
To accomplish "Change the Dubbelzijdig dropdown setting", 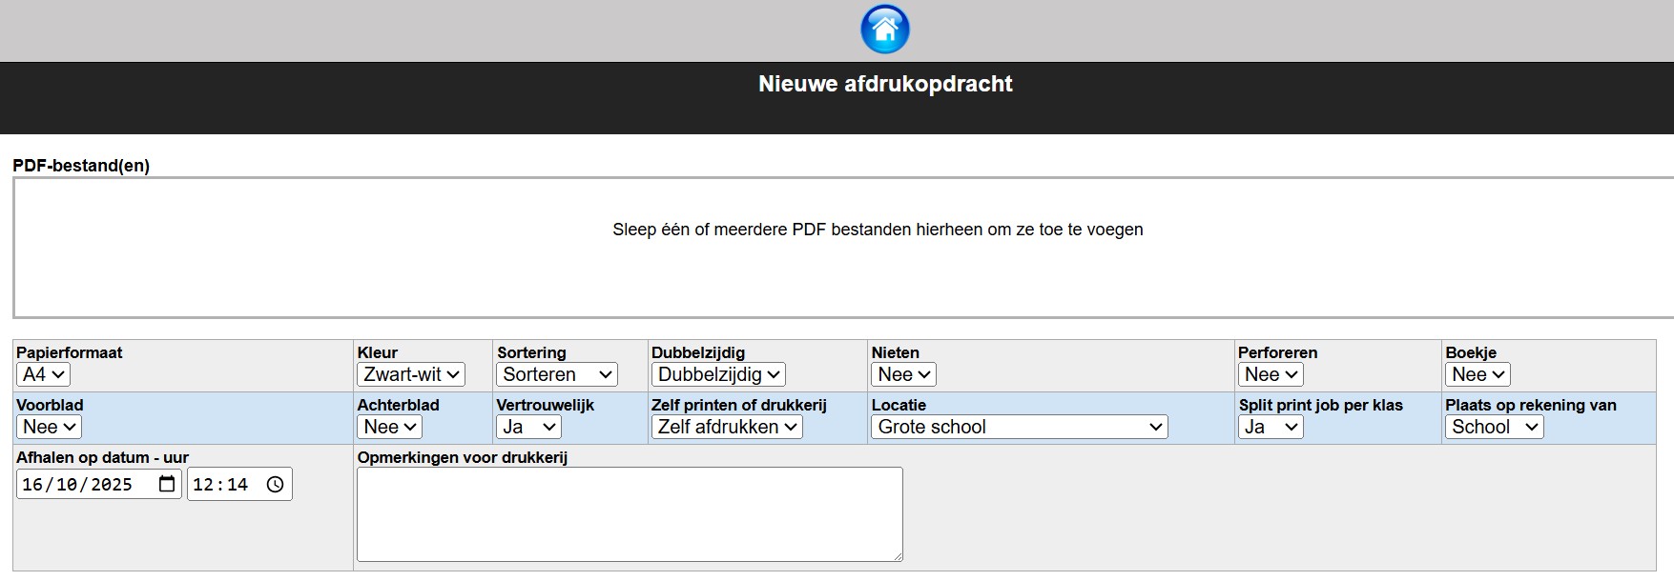I will coord(718,374).
